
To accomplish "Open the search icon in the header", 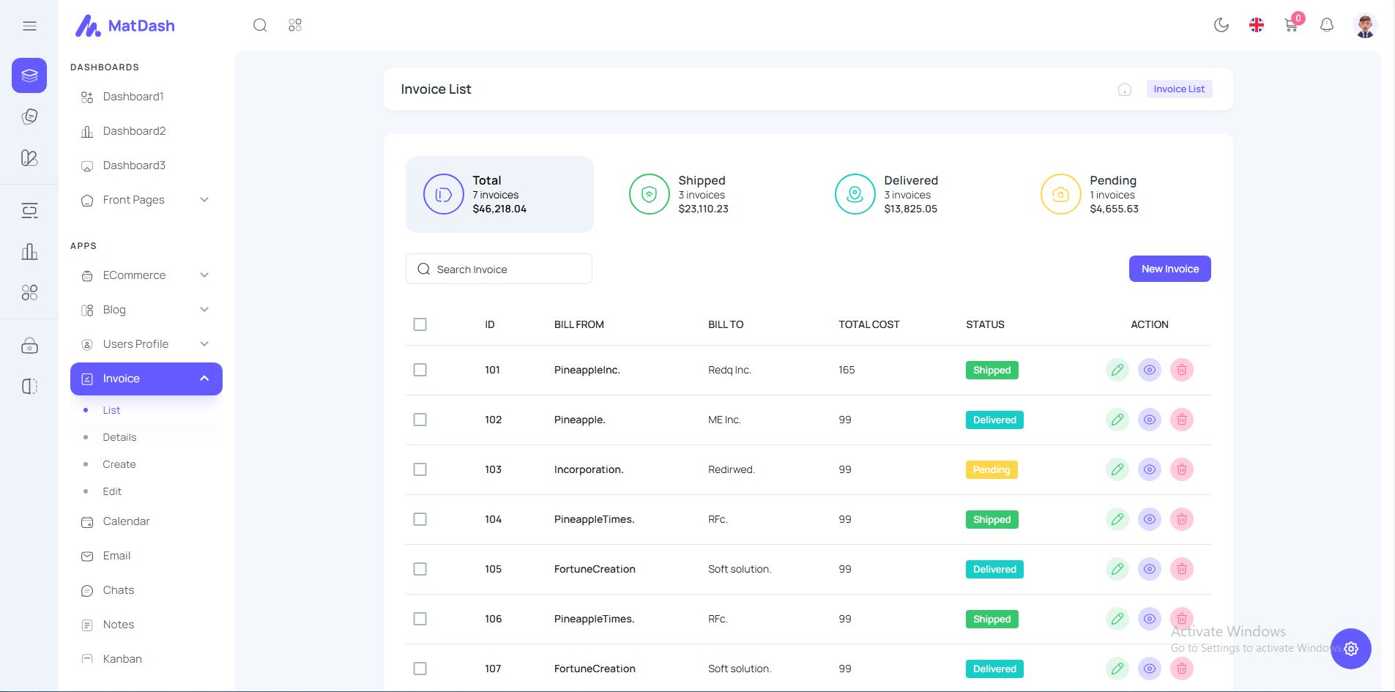I will tap(260, 26).
